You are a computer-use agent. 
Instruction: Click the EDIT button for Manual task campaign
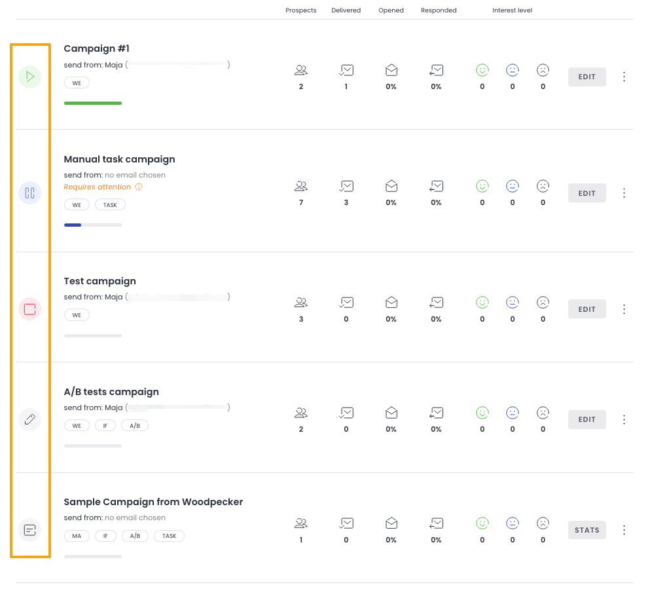pos(587,193)
